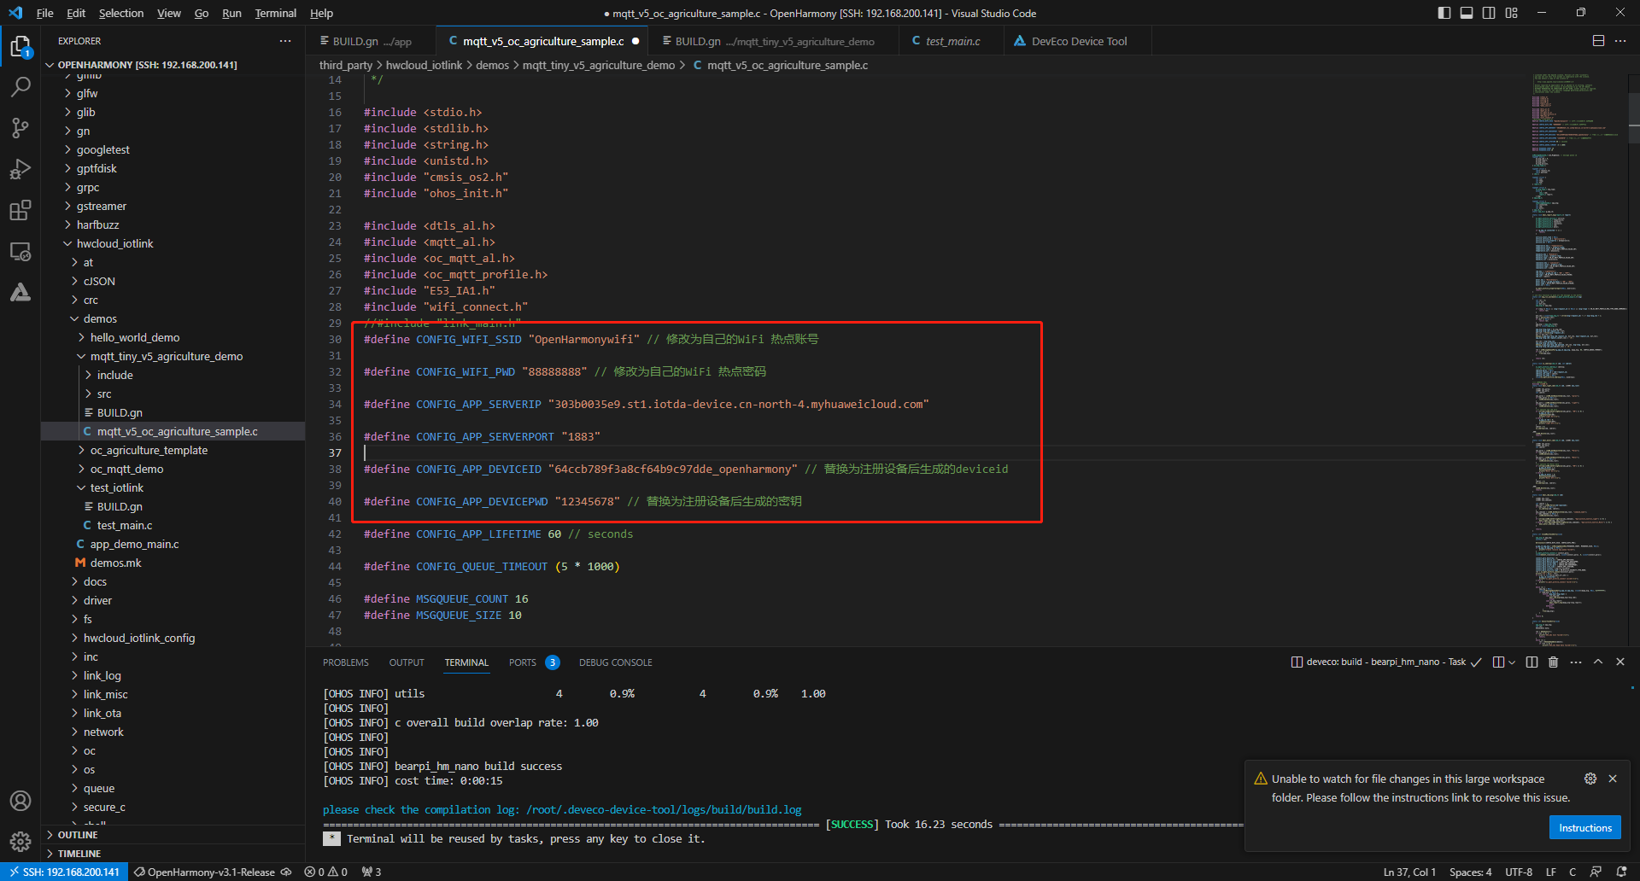Screen dimensions: 1640x881
Task: Switch to the test_main.c editor tab
Action: pos(952,41)
